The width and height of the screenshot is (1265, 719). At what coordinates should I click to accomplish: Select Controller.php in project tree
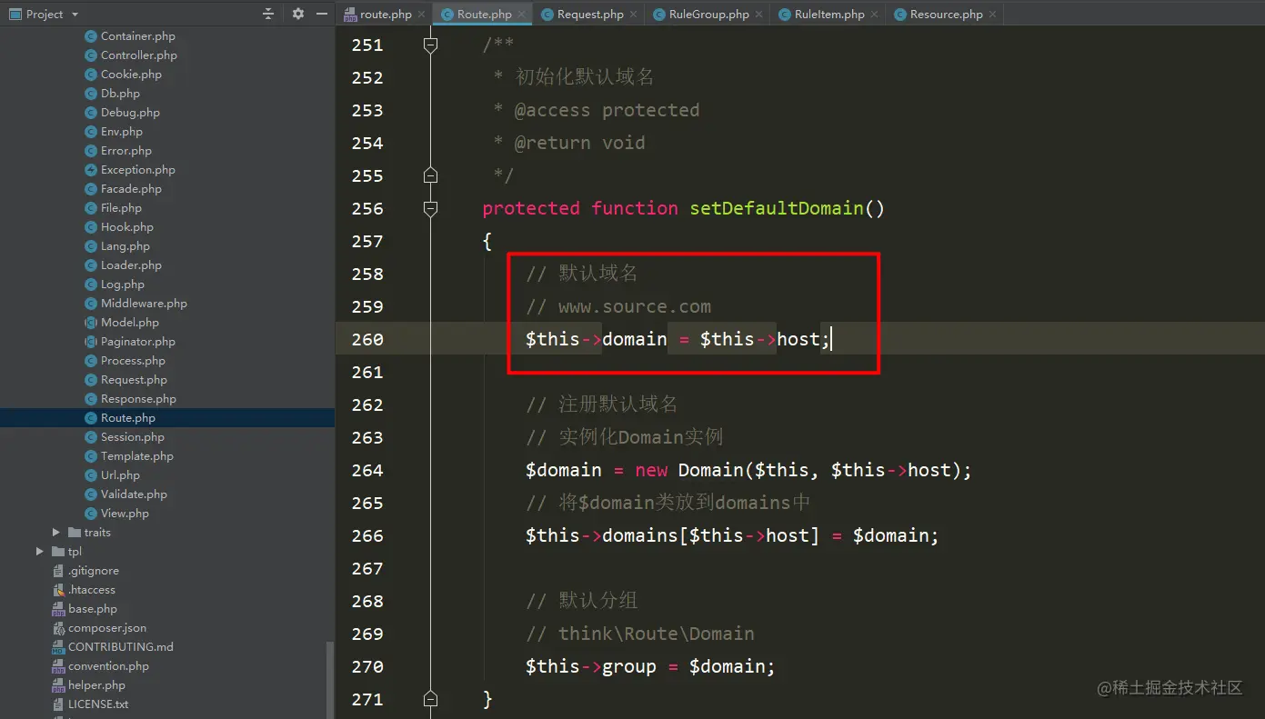pos(139,55)
